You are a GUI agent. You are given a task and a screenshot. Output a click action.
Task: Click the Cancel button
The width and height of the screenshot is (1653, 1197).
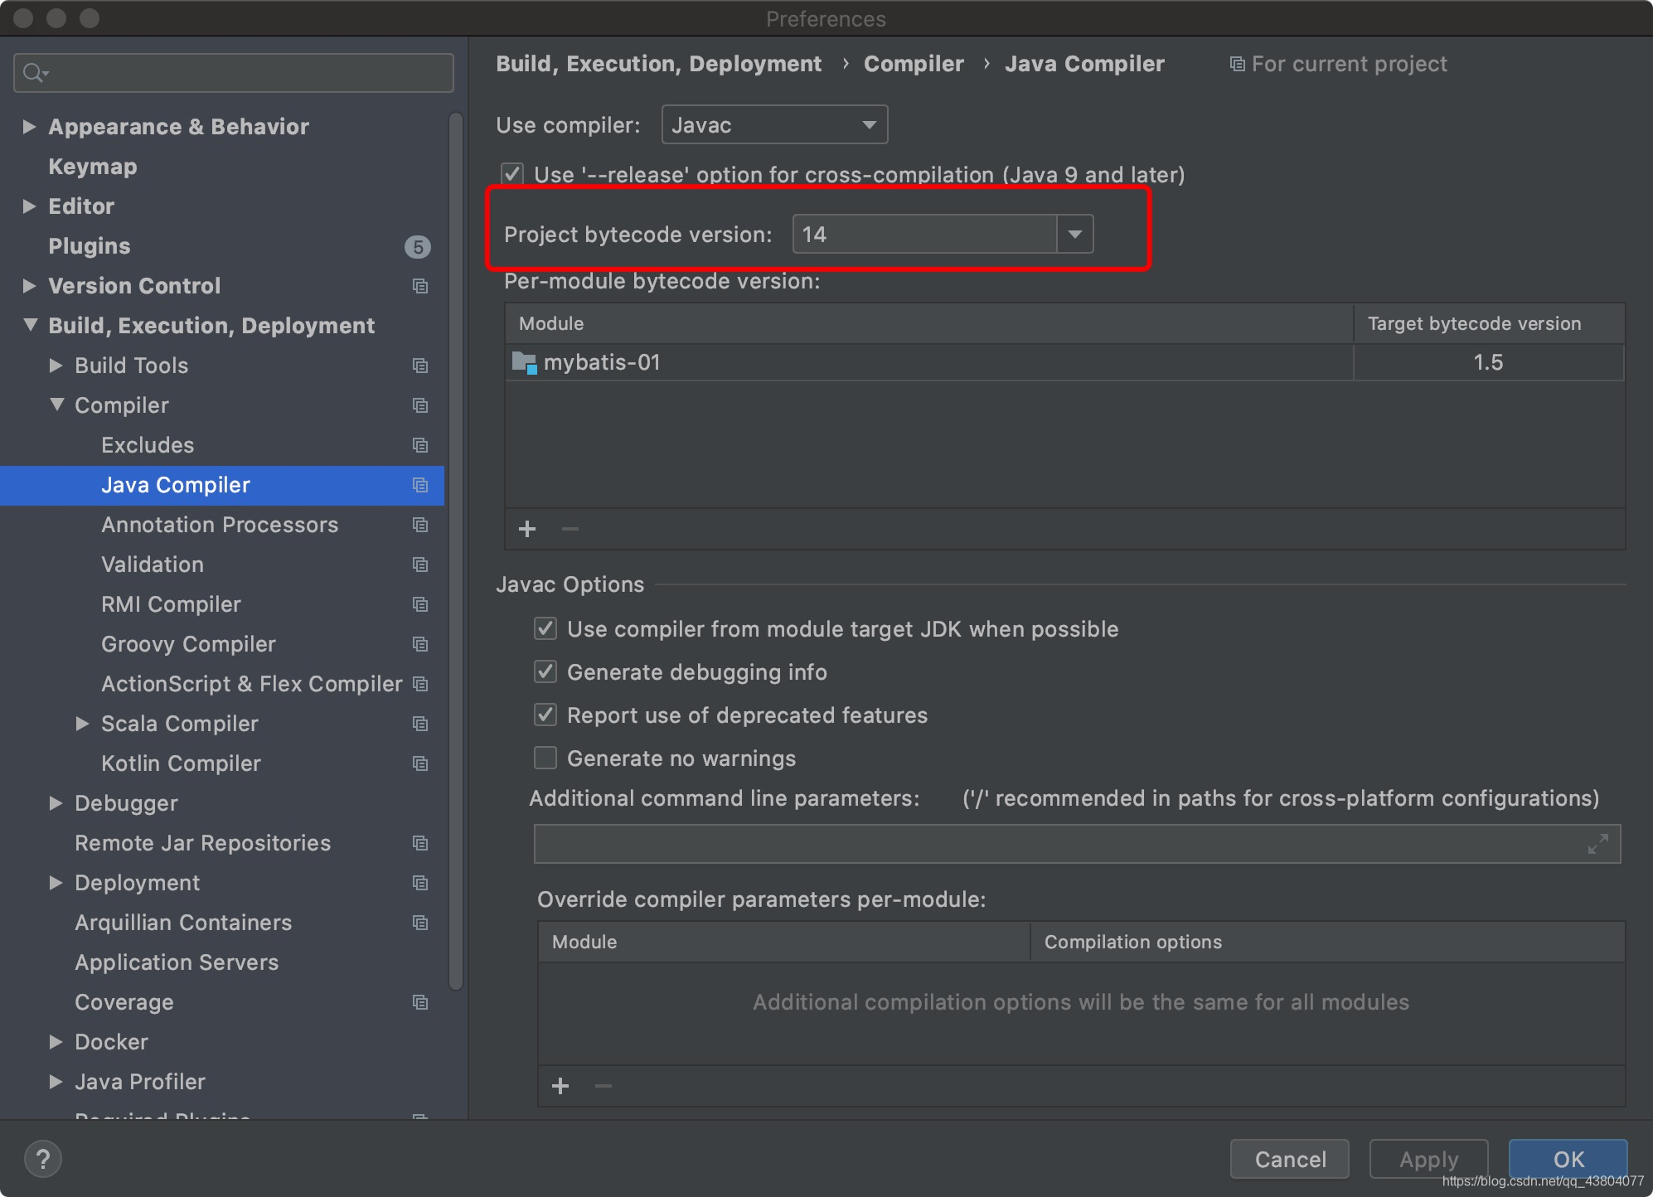click(x=1290, y=1159)
